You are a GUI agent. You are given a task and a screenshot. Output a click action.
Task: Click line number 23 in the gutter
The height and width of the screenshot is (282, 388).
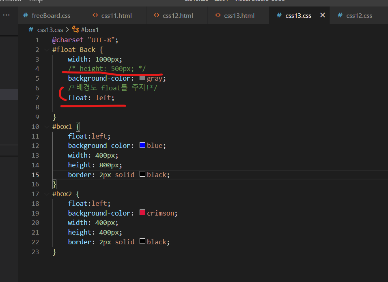[35, 252]
